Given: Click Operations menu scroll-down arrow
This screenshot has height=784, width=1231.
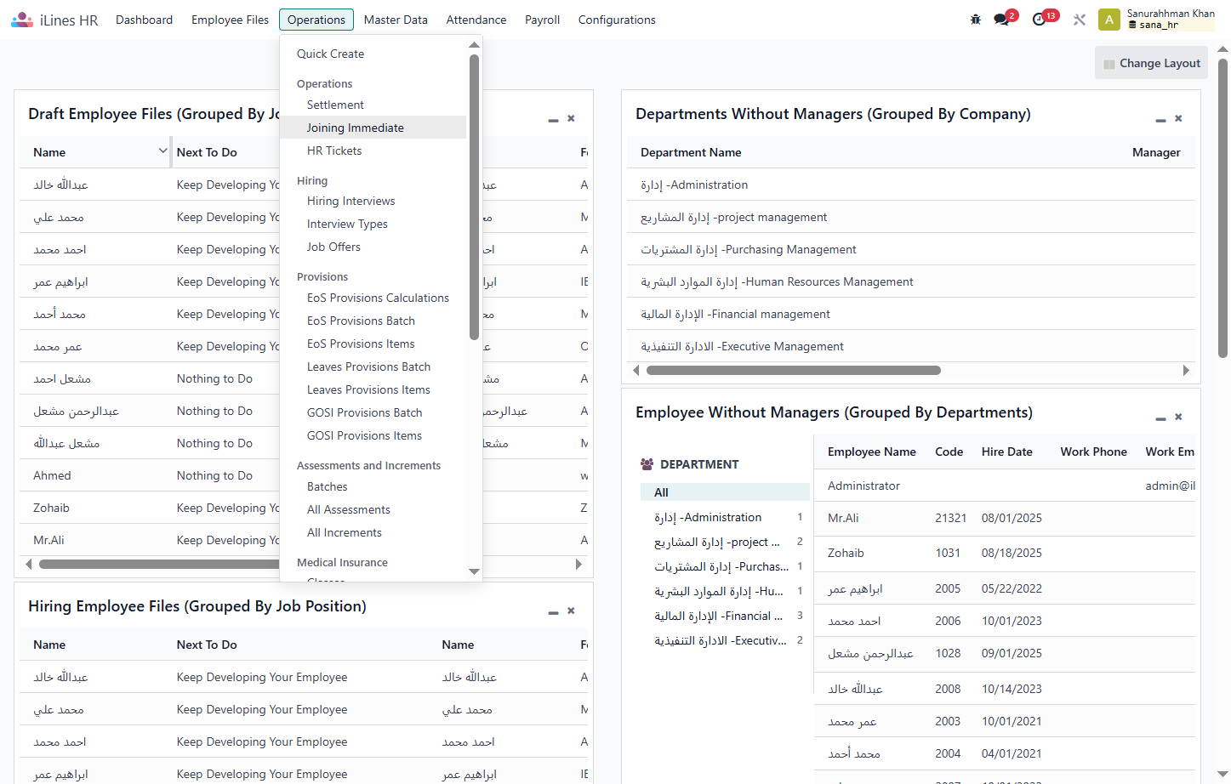Looking at the screenshot, I should 474,571.
